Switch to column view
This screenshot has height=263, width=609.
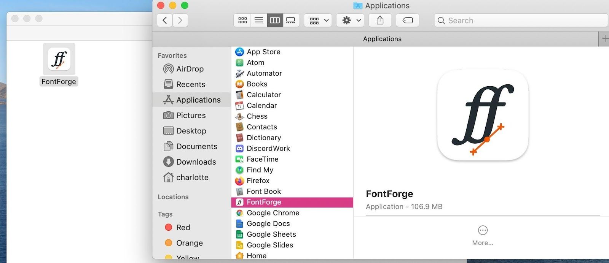pyautogui.click(x=275, y=20)
